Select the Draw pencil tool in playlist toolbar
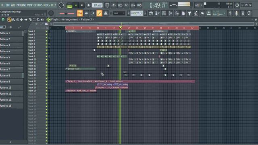258x145 pixels. point(9,20)
